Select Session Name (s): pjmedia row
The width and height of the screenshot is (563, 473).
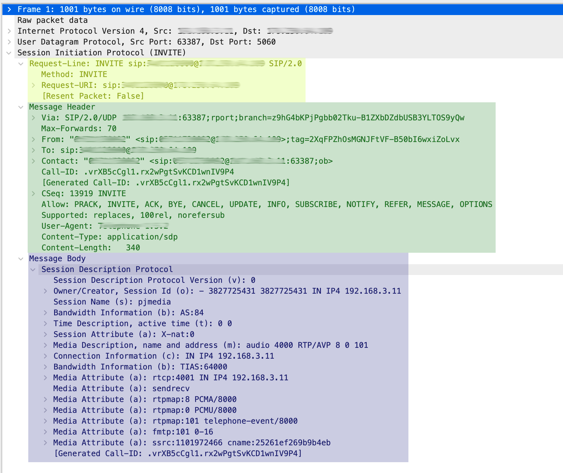(x=112, y=302)
